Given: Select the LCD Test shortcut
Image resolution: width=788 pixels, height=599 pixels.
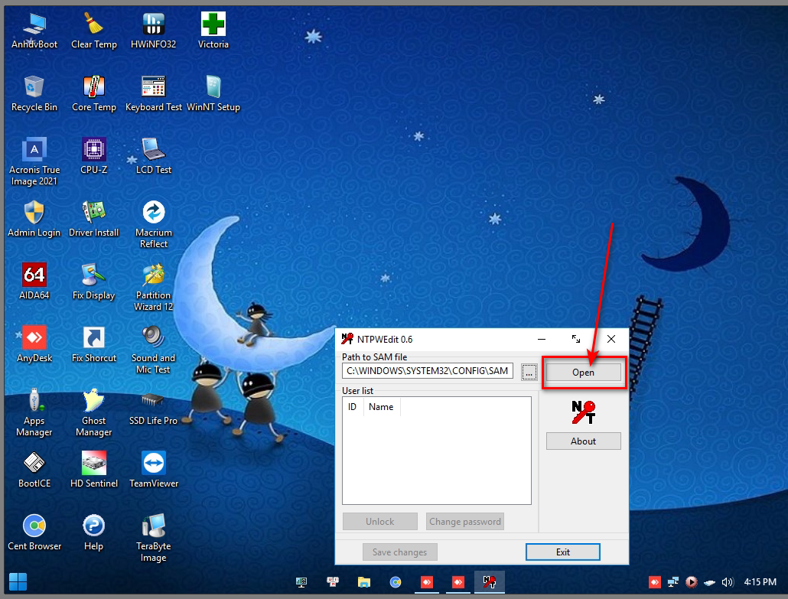Looking at the screenshot, I should (x=153, y=156).
